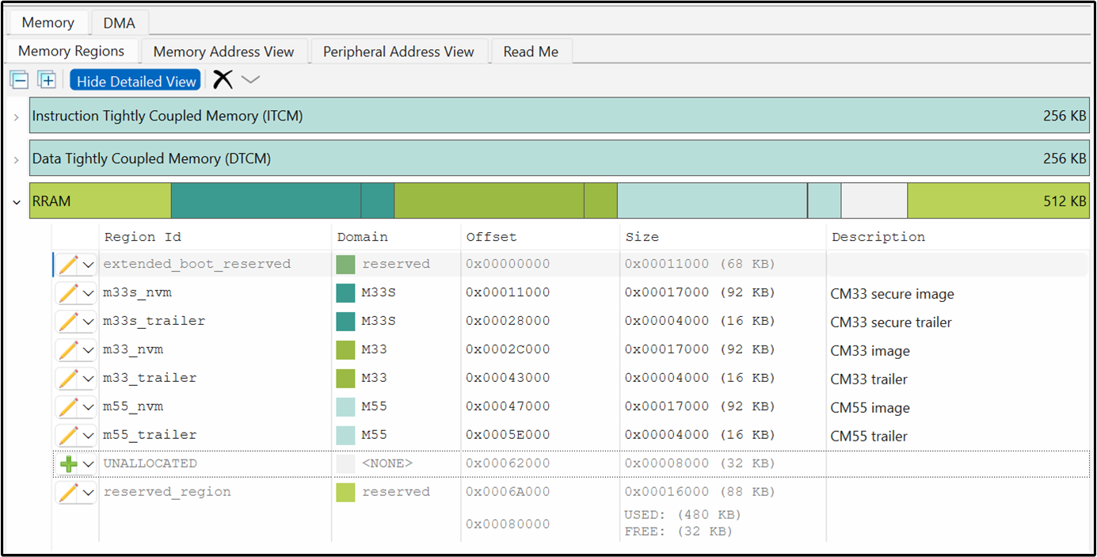Screen dimensions: 1097x557
Task: Switch to the DMA tab
Action: click(x=120, y=23)
